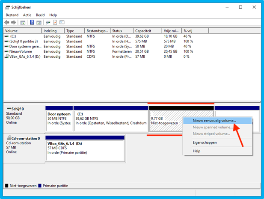Select the Cd-rom-station 0 label panel
The height and width of the screenshot is (199, 264).
click(x=24, y=149)
